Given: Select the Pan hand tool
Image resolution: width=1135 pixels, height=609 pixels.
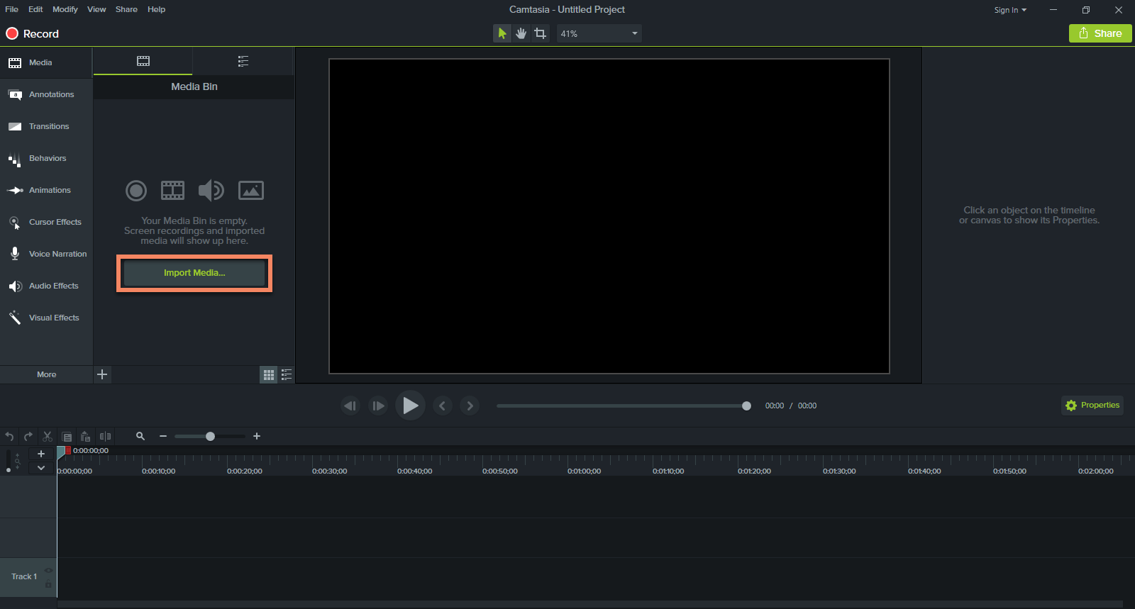Looking at the screenshot, I should tap(521, 33).
